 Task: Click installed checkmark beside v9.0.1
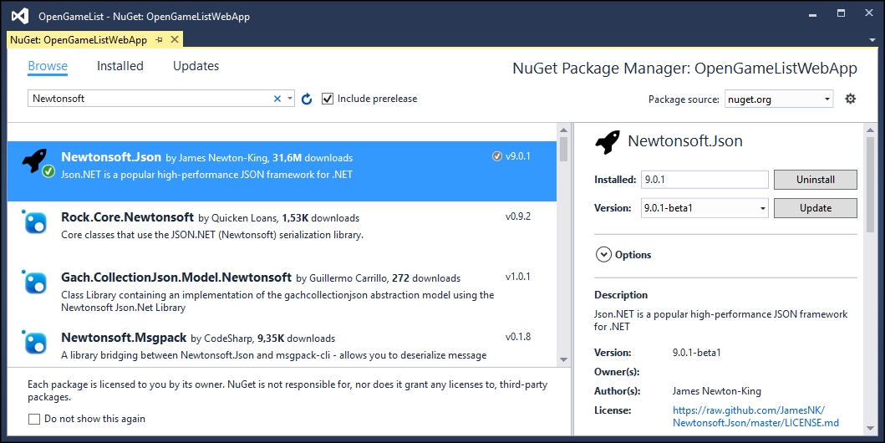(x=496, y=156)
